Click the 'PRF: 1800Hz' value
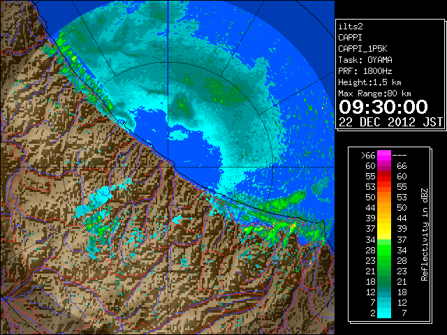This screenshot has width=447, height=335. [365, 71]
